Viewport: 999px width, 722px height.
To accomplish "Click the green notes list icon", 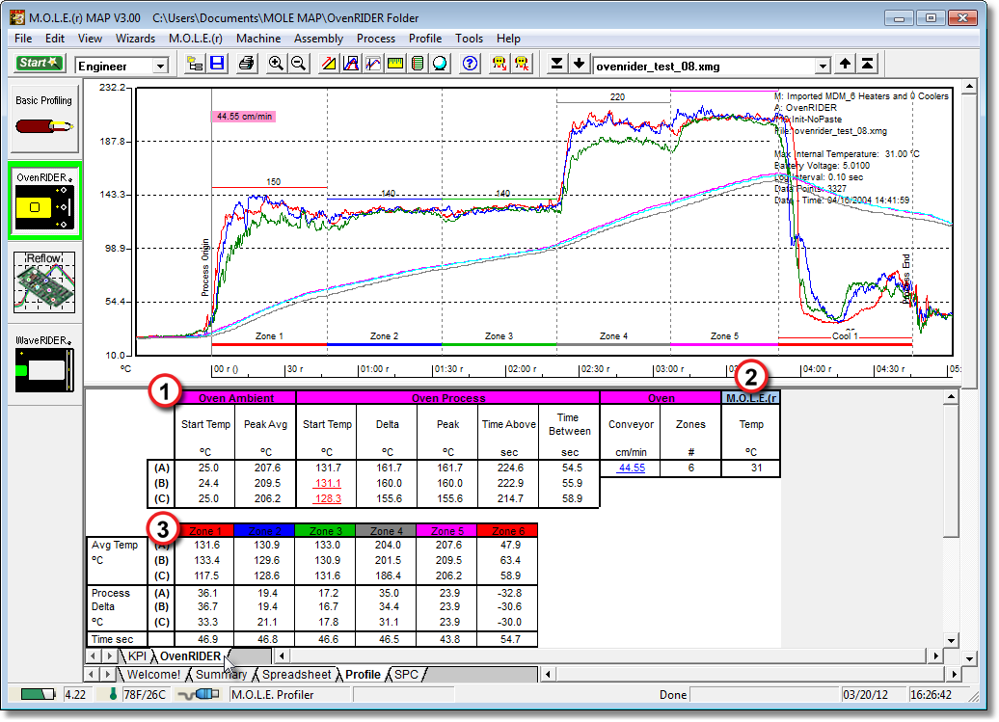I will tap(418, 64).
